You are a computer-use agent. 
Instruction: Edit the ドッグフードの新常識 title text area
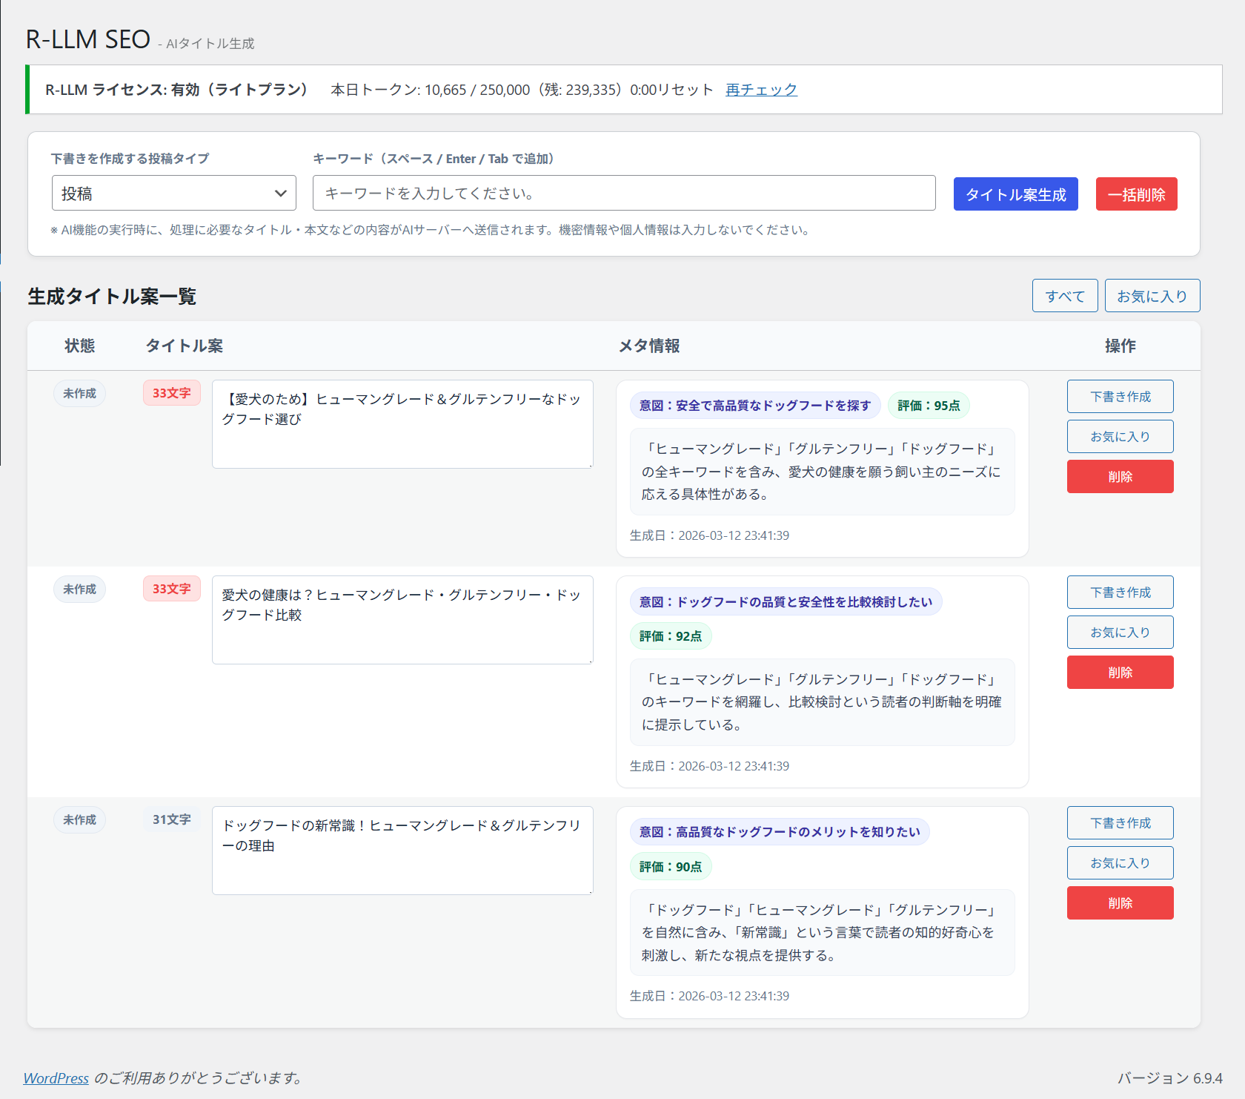coord(402,851)
